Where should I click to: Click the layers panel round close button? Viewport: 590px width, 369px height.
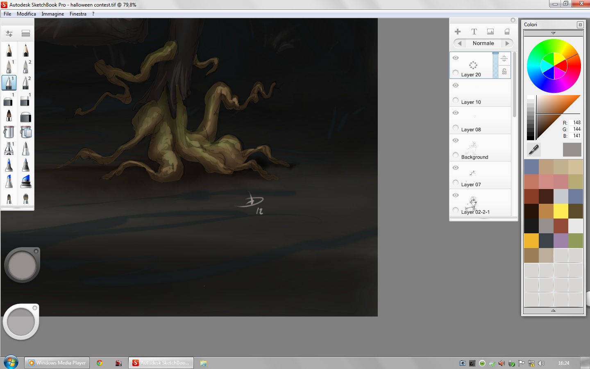(x=513, y=20)
